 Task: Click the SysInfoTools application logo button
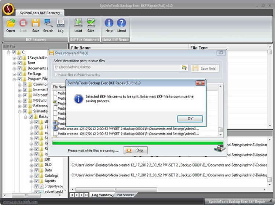point(8,9)
